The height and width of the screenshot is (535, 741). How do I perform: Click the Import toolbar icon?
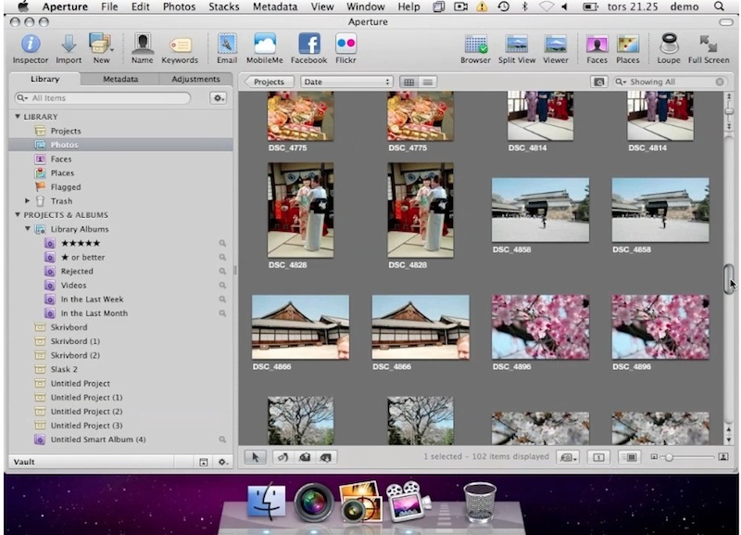[x=69, y=45]
